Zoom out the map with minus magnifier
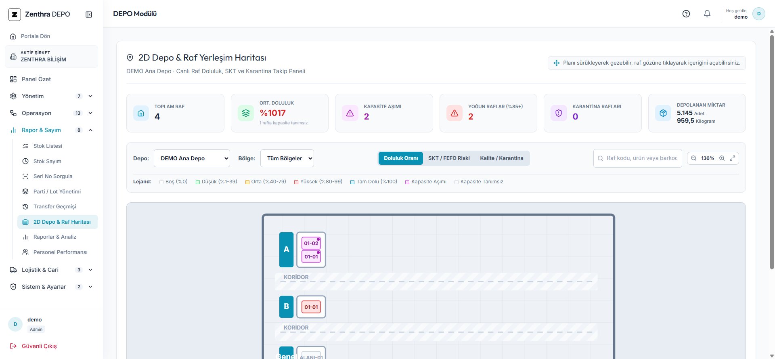The width and height of the screenshot is (775, 359). click(x=693, y=158)
